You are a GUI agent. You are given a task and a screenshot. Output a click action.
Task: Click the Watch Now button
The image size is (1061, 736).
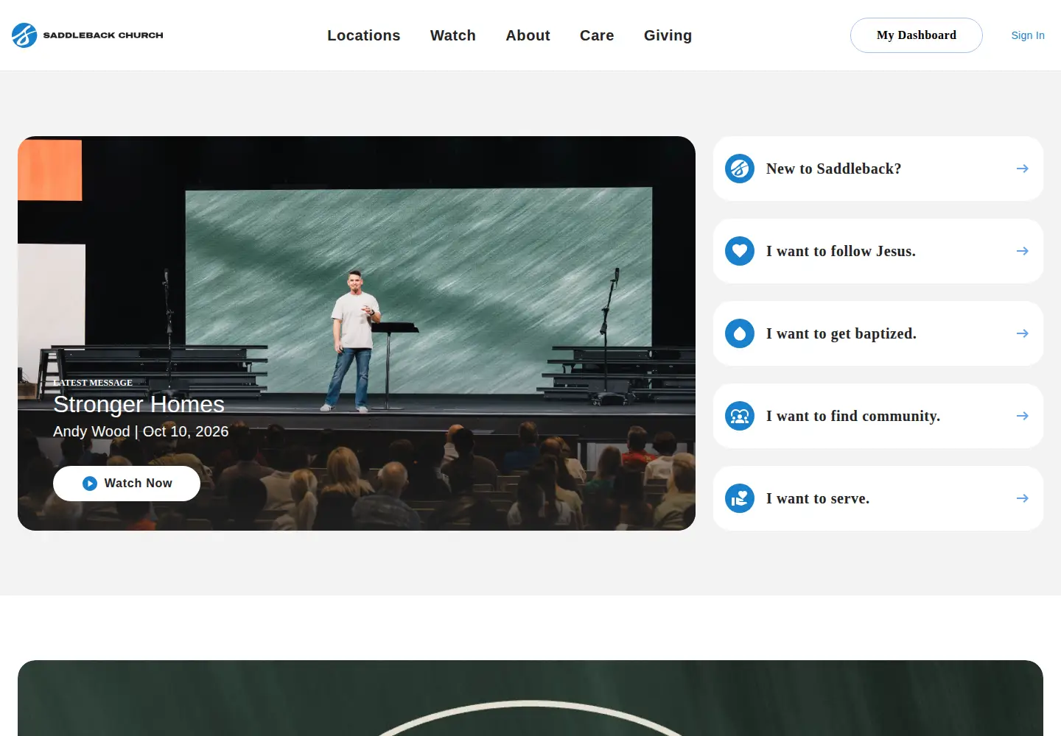127,484
